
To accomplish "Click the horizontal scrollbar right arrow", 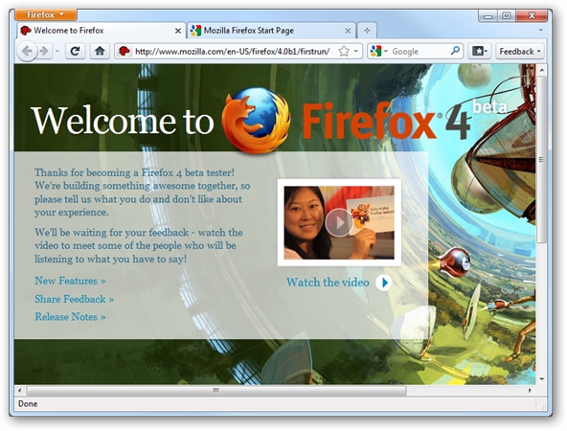I will [x=530, y=390].
